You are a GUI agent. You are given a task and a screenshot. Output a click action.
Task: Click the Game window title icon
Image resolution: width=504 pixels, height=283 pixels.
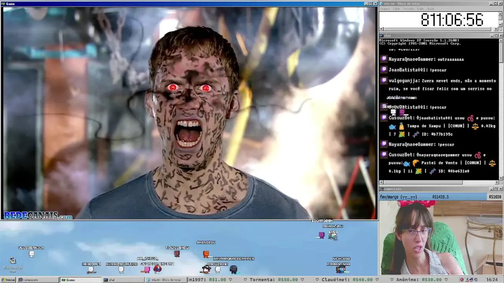(3, 4)
